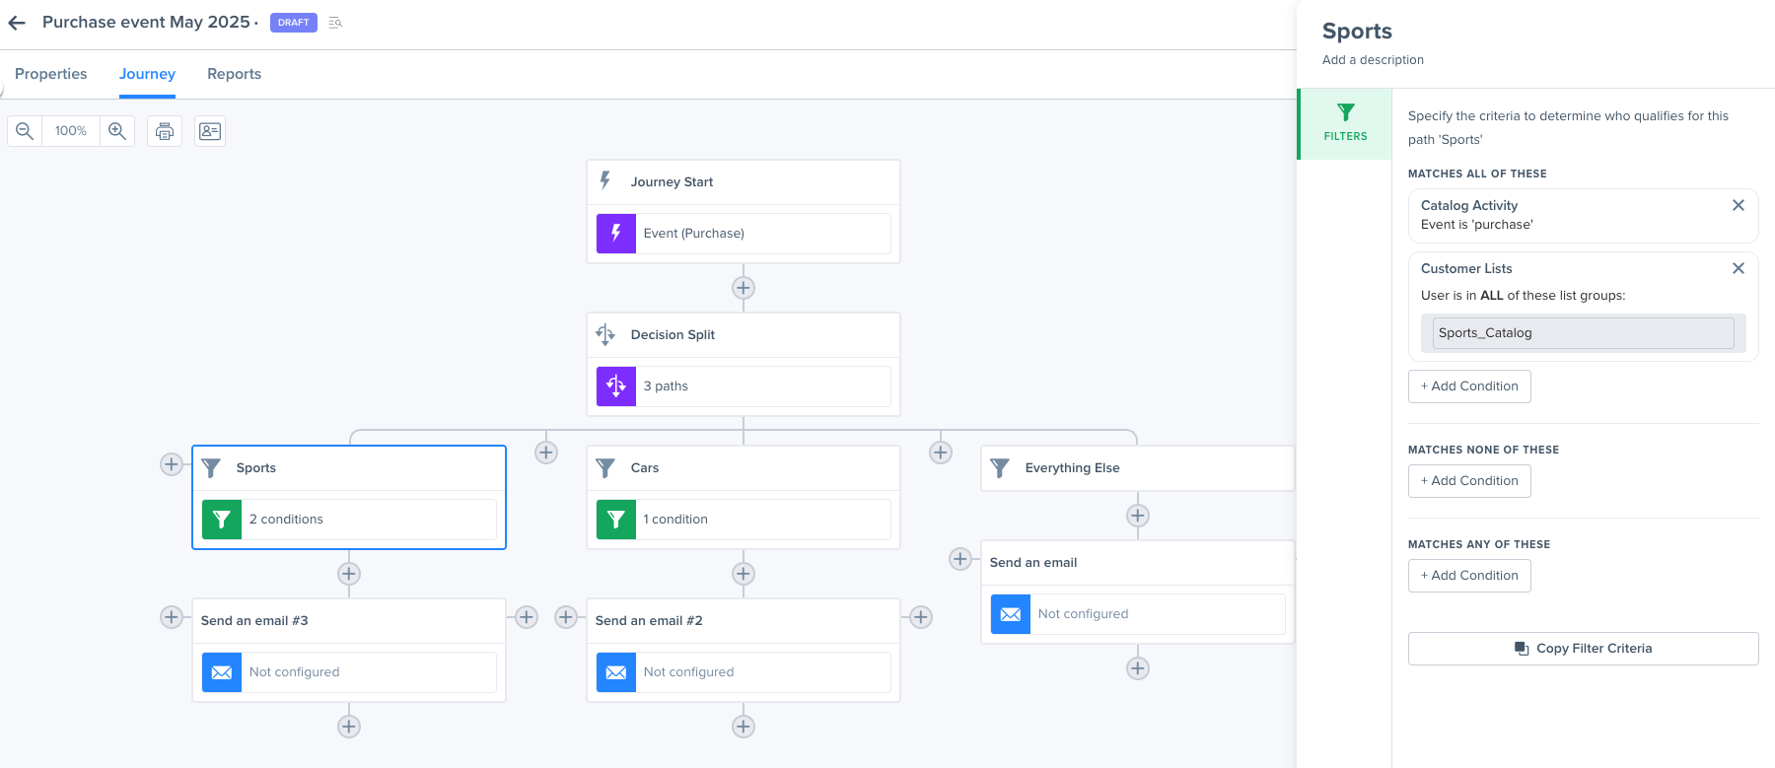Add step right of Send an email #2
1775x768 pixels.
click(x=921, y=617)
